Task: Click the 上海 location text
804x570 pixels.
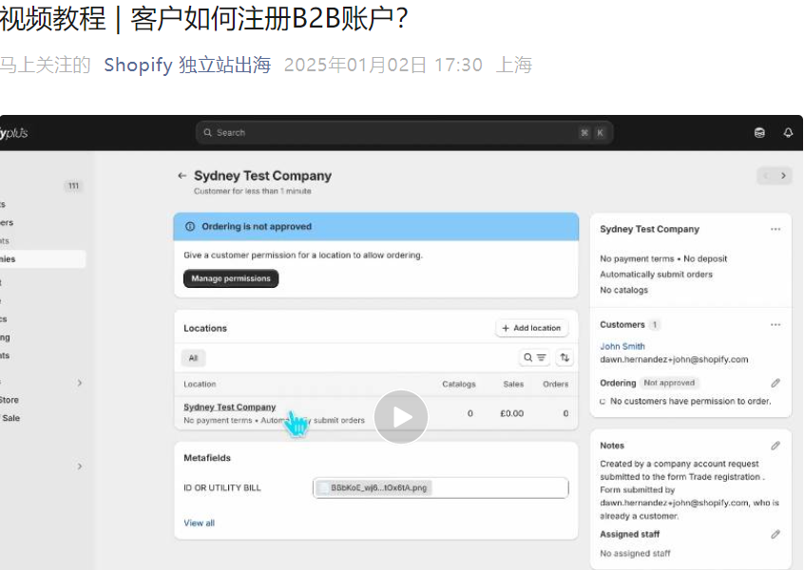Action: [514, 66]
